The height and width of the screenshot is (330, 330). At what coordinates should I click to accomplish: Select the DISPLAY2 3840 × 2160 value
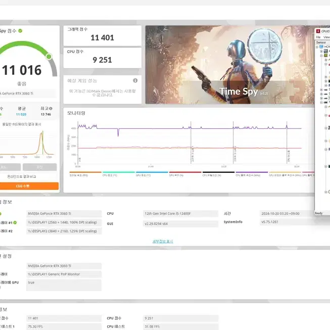coord(64,231)
